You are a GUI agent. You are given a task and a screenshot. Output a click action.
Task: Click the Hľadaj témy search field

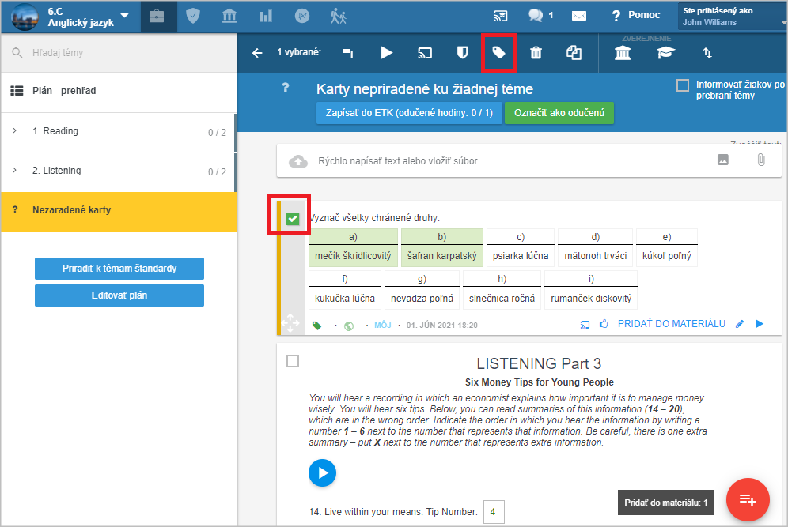click(x=119, y=53)
